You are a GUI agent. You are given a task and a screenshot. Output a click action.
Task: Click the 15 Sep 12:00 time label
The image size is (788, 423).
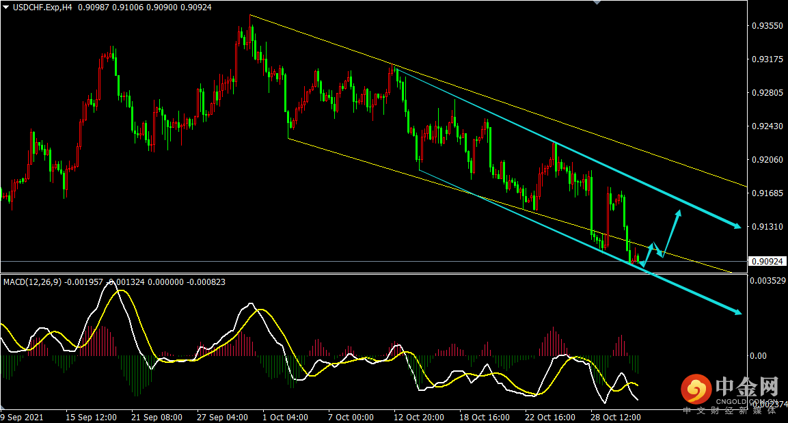click(92, 418)
